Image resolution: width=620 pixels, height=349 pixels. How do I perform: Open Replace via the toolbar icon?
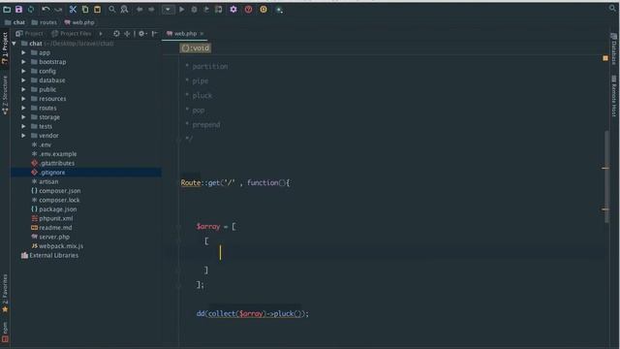124,9
